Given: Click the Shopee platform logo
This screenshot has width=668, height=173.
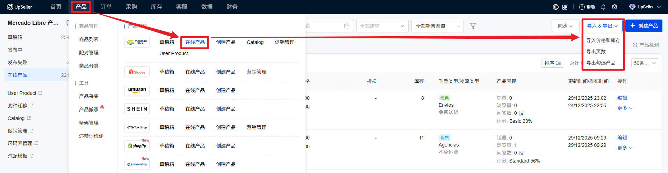Looking at the screenshot, I should [137, 72].
